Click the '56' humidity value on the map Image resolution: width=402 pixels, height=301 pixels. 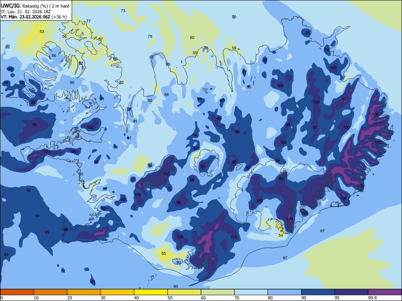coord(64,37)
